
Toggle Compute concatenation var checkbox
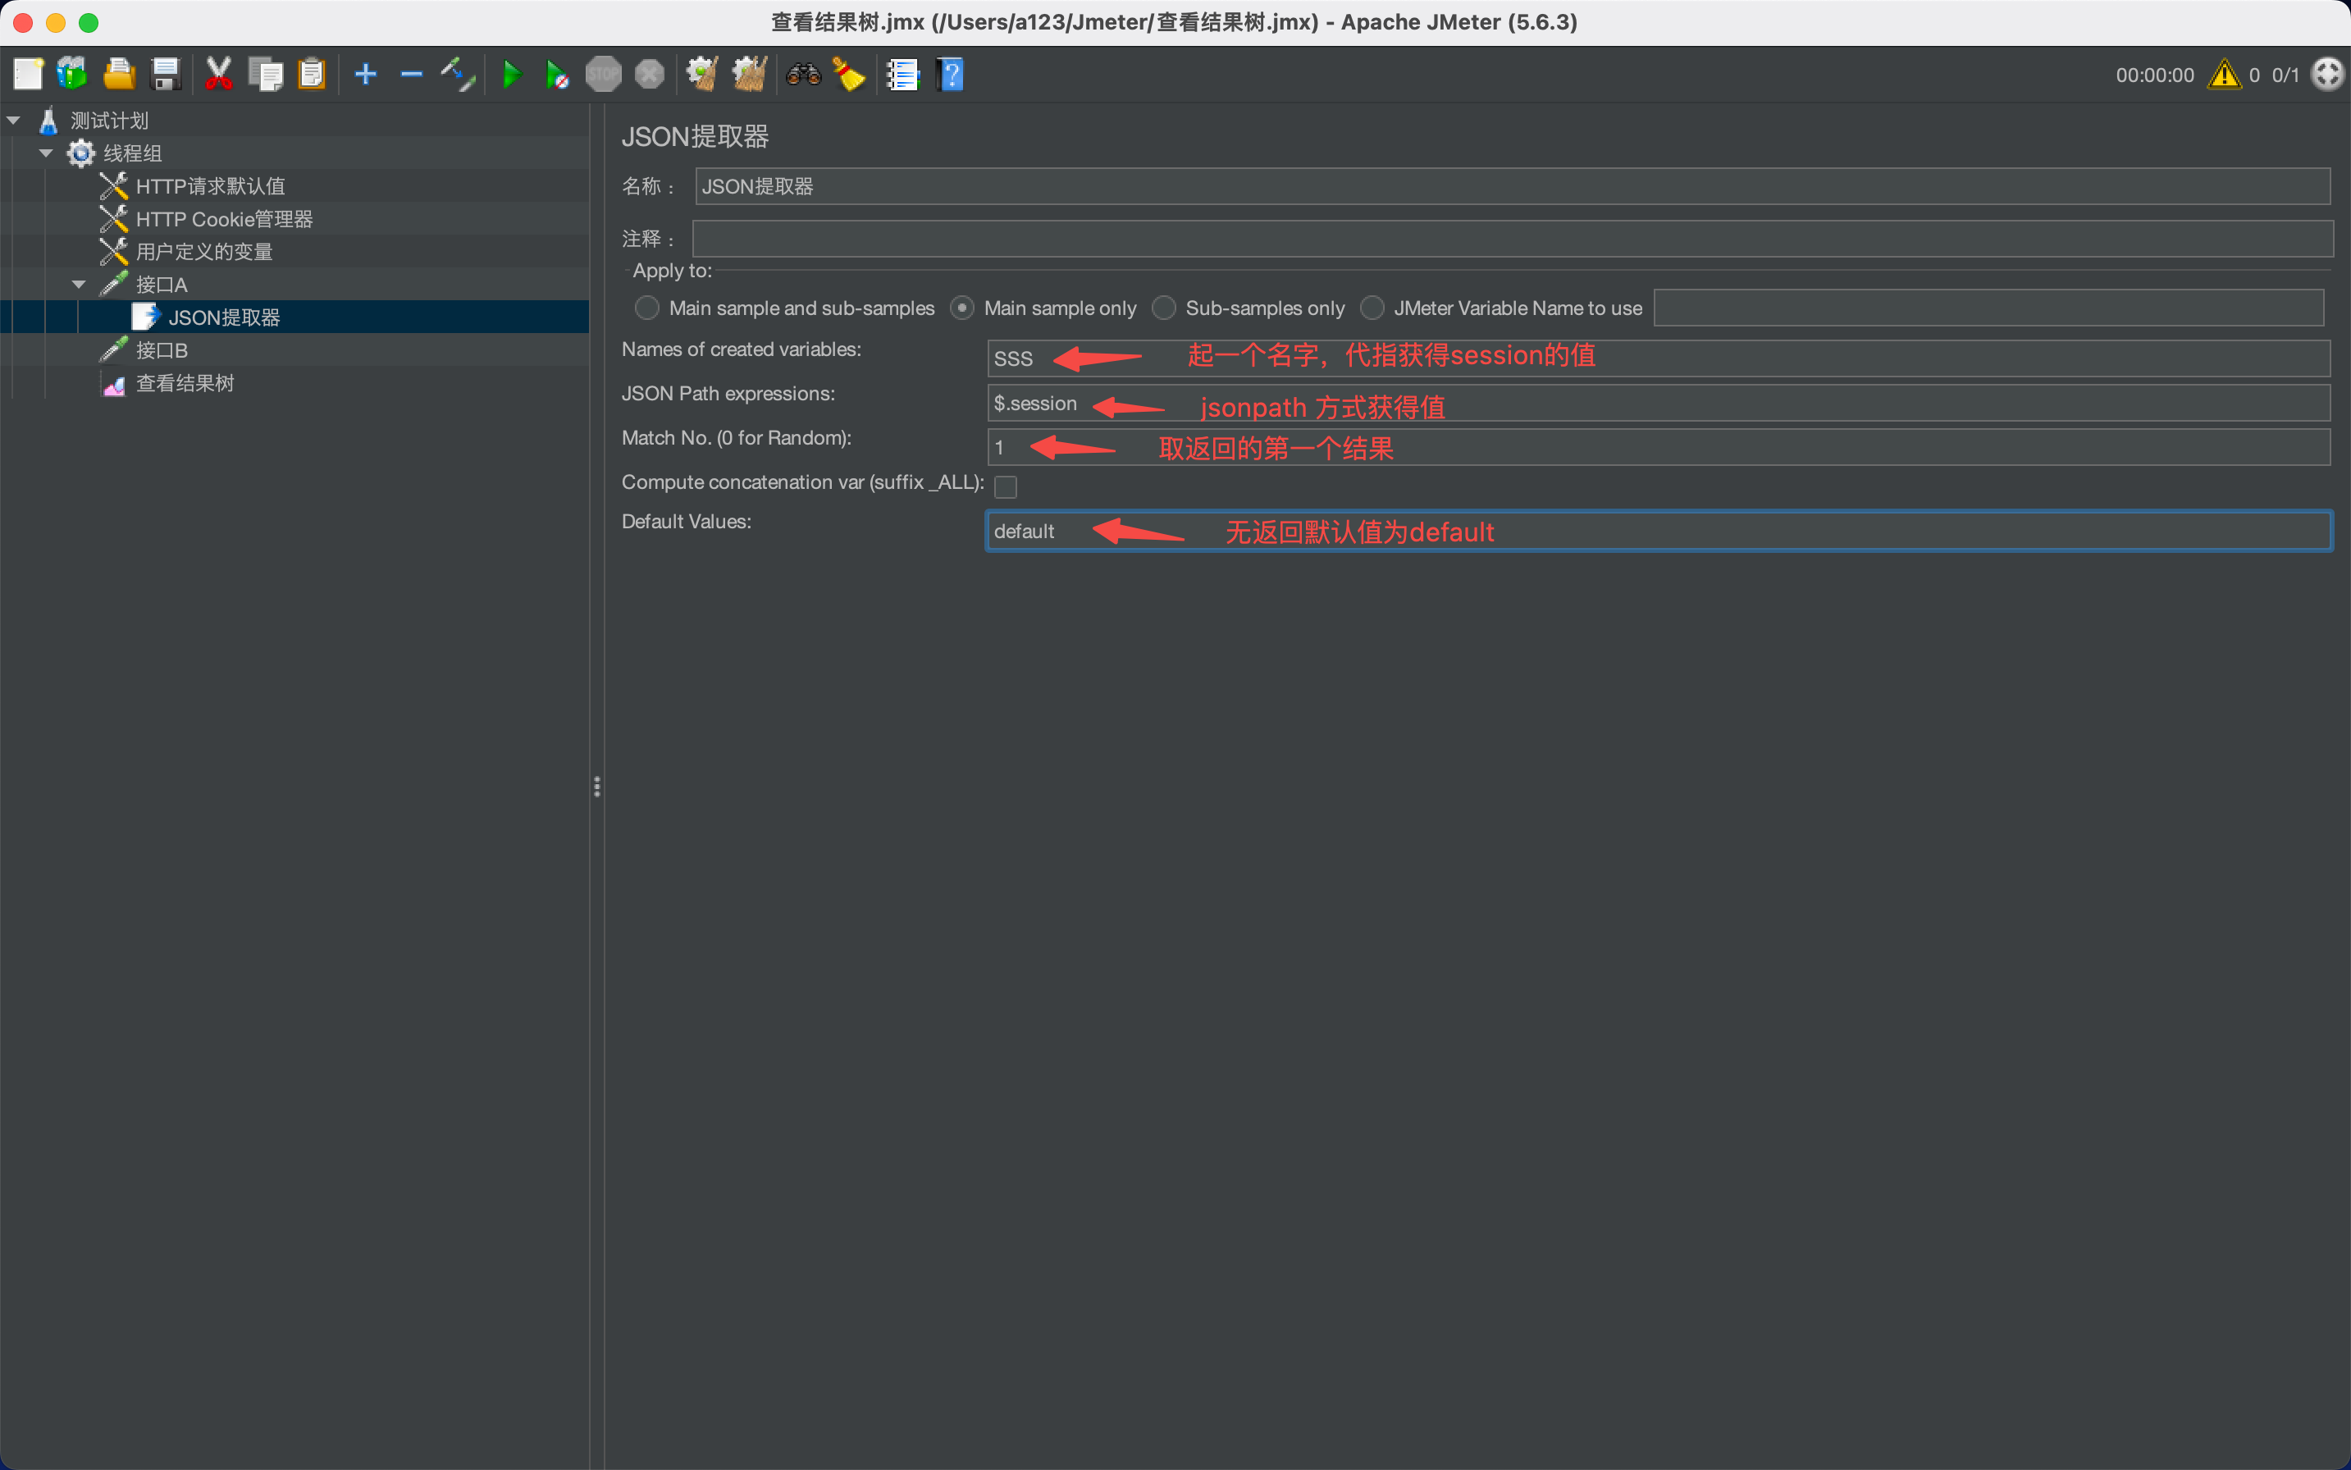pos(1006,486)
